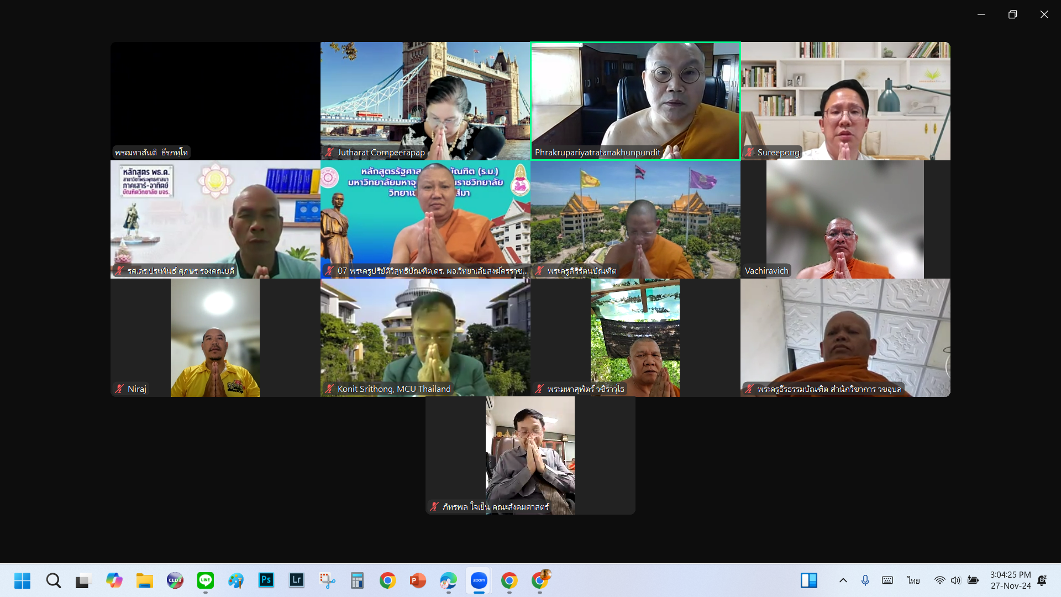Launch Photoshop from the taskbar
This screenshot has width=1061, height=597.
pyautogui.click(x=266, y=580)
